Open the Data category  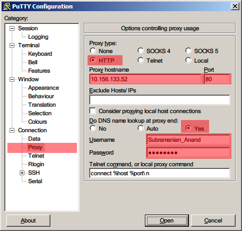coord(34,139)
